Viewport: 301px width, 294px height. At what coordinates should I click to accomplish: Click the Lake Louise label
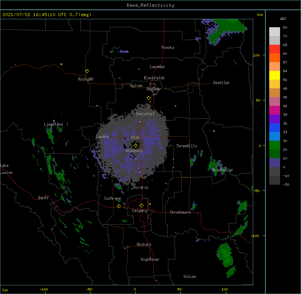pyautogui.click(x=6, y=169)
